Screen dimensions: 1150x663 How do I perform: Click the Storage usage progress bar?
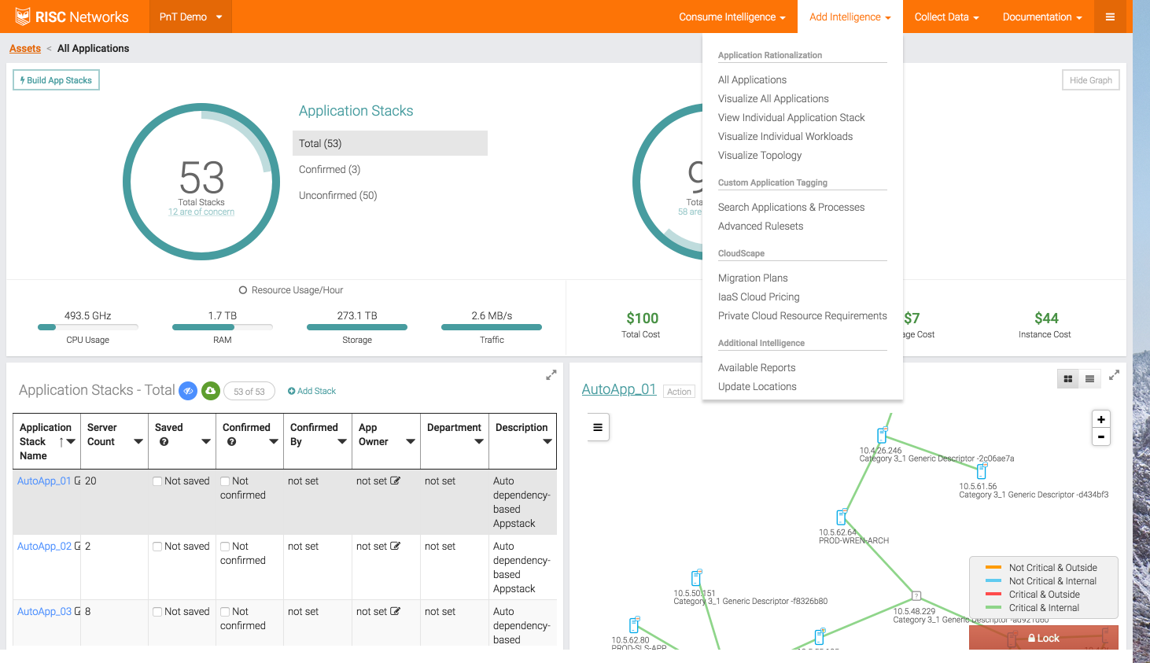[357, 327]
